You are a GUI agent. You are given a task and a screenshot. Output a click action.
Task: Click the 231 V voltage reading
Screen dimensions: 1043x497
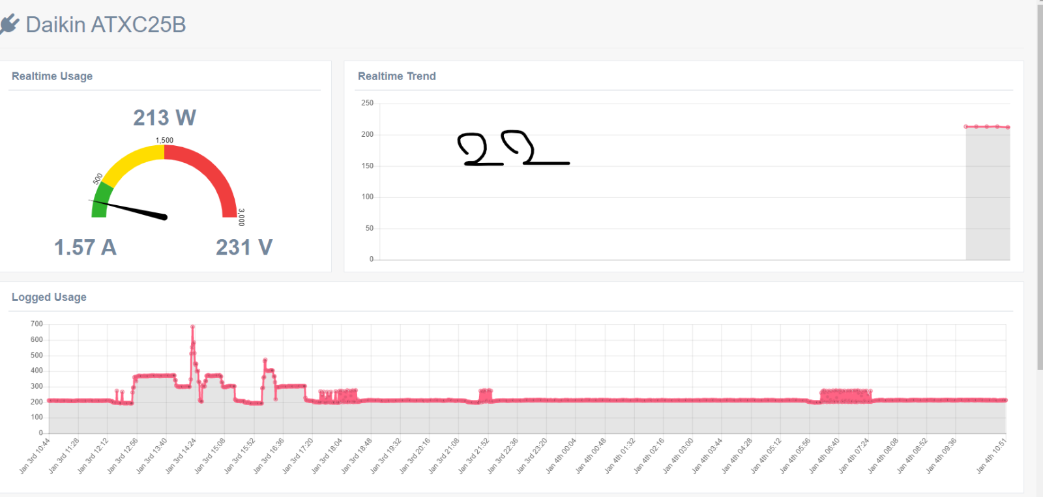click(x=244, y=248)
